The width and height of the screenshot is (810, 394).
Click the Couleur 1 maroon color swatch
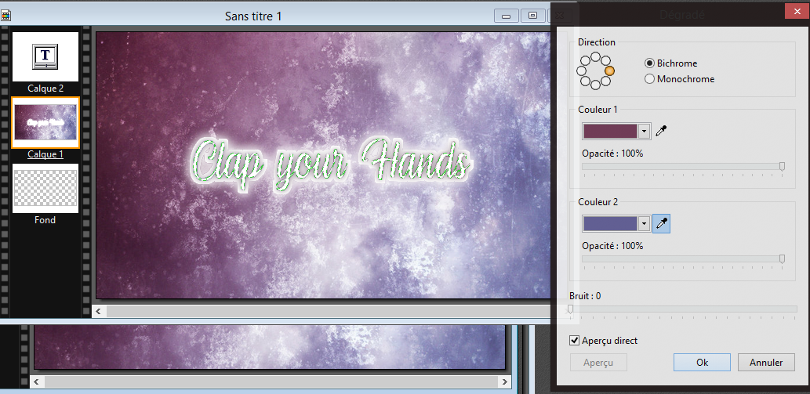pos(610,132)
